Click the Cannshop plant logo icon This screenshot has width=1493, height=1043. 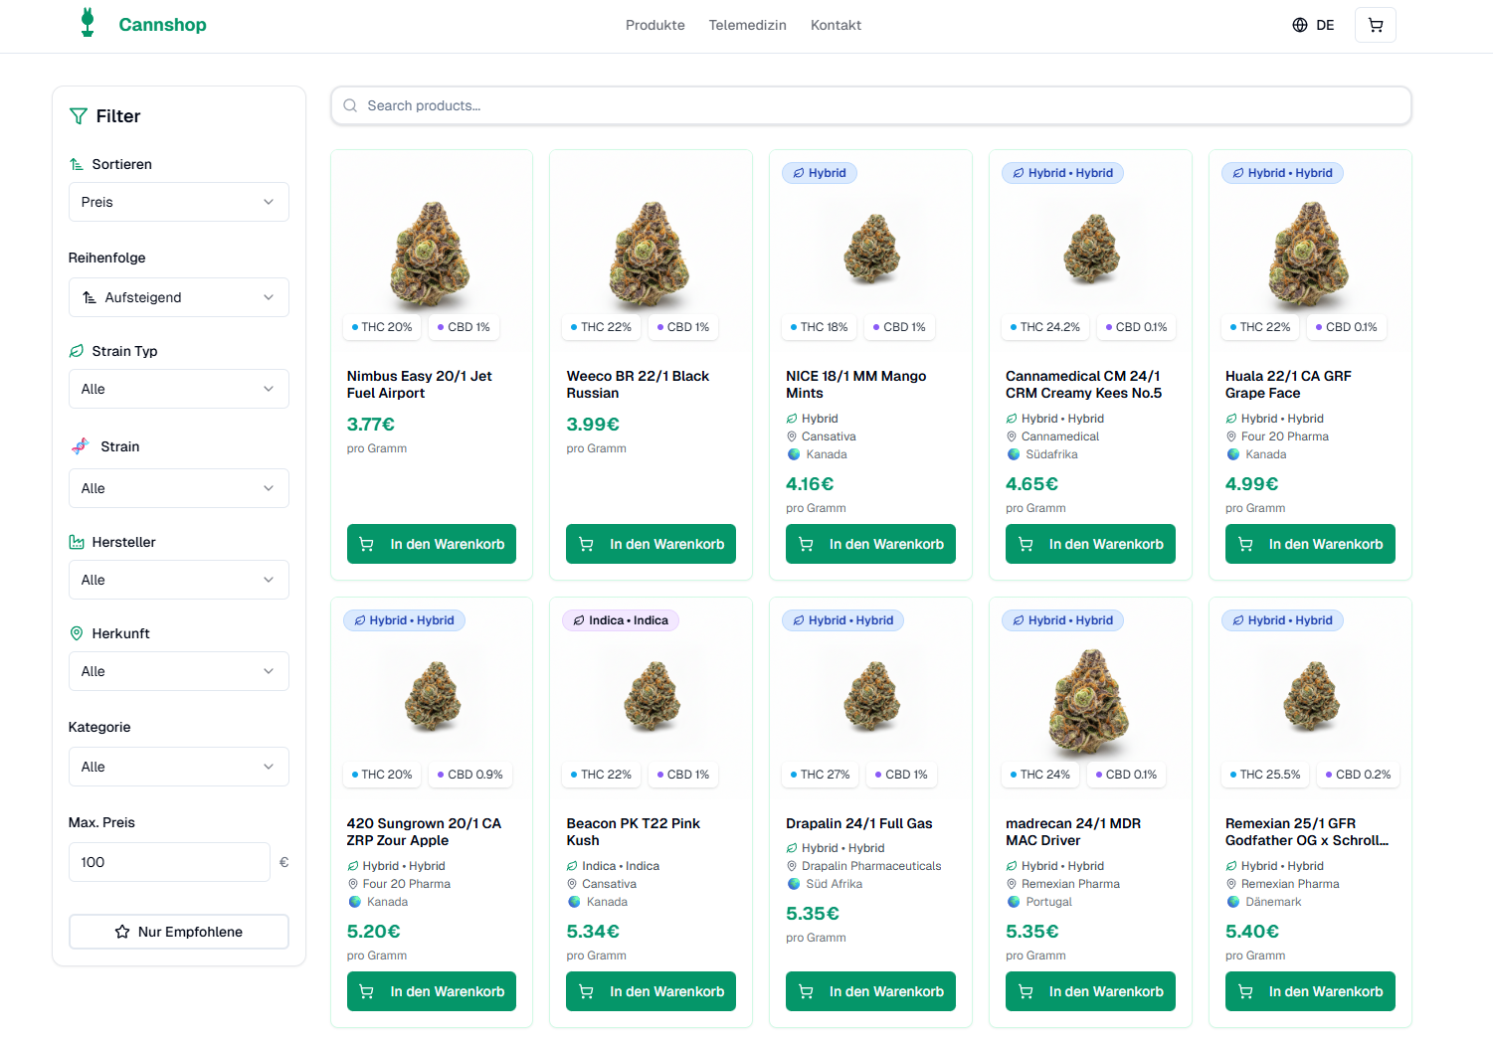pyautogui.click(x=88, y=23)
